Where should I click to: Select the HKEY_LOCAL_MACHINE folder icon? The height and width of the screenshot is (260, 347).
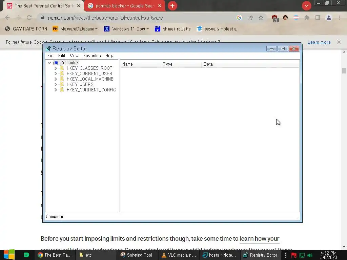(62, 79)
